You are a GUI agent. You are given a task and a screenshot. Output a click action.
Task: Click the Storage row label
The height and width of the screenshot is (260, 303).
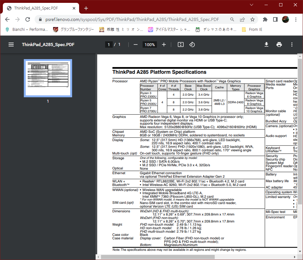coord(118,158)
